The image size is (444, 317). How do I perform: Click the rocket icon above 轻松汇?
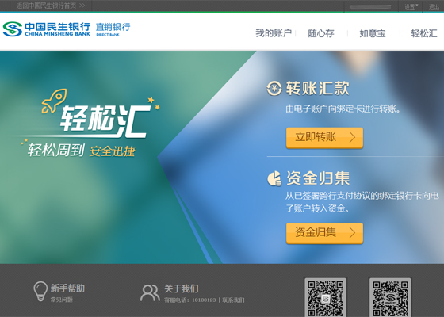point(55,101)
